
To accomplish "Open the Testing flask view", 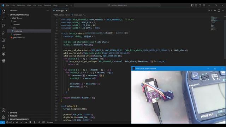I will 4,47.
